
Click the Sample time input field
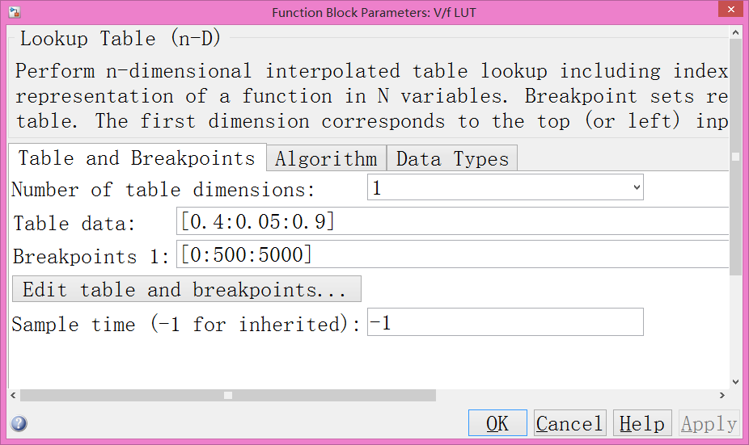(x=506, y=323)
